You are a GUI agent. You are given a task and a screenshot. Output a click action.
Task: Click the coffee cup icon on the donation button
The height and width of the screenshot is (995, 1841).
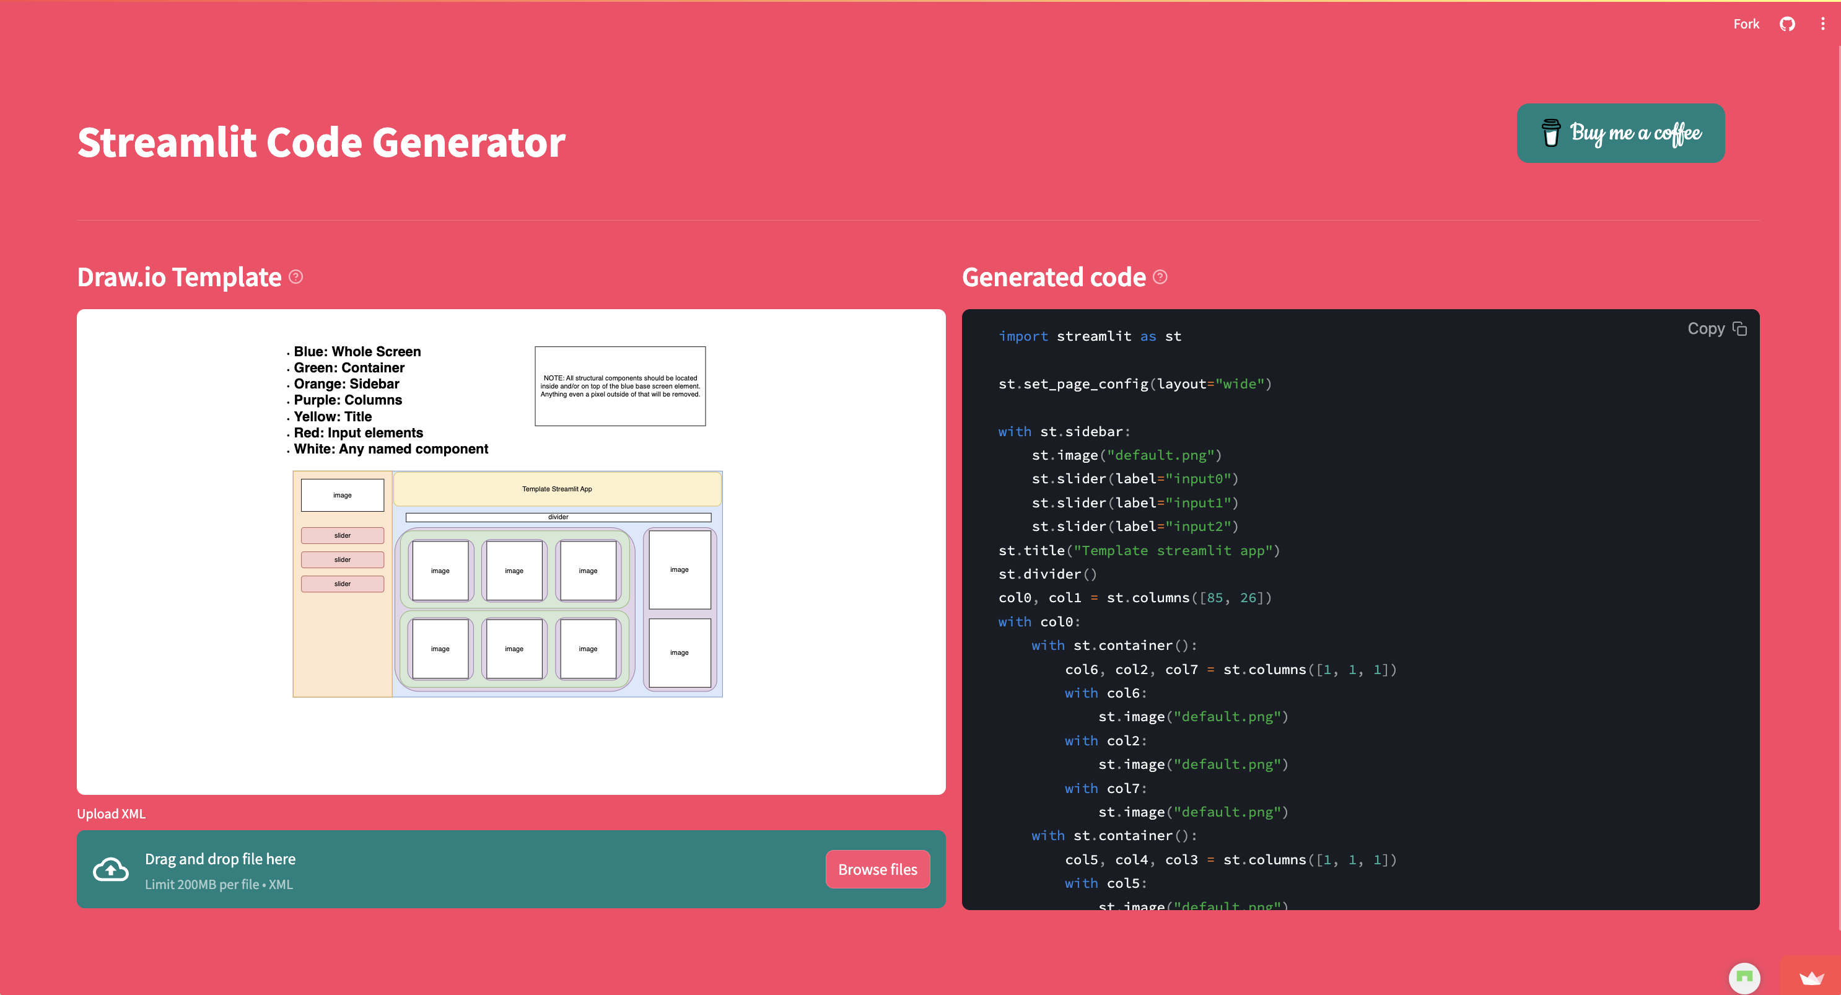click(x=1551, y=133)
